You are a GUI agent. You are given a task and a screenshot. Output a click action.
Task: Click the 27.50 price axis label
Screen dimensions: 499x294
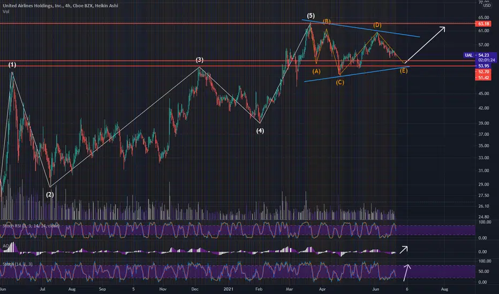pos(483,196)
